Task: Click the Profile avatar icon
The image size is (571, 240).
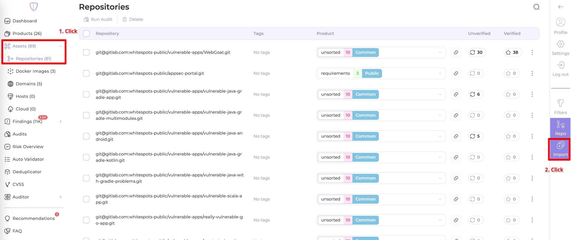Action: click(560, 22)
